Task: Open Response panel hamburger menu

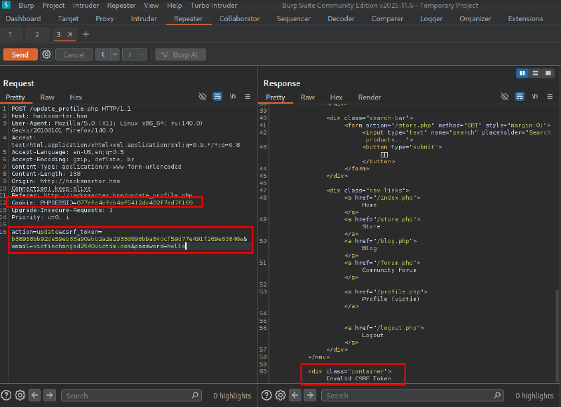Action: [x=550, y=97]
